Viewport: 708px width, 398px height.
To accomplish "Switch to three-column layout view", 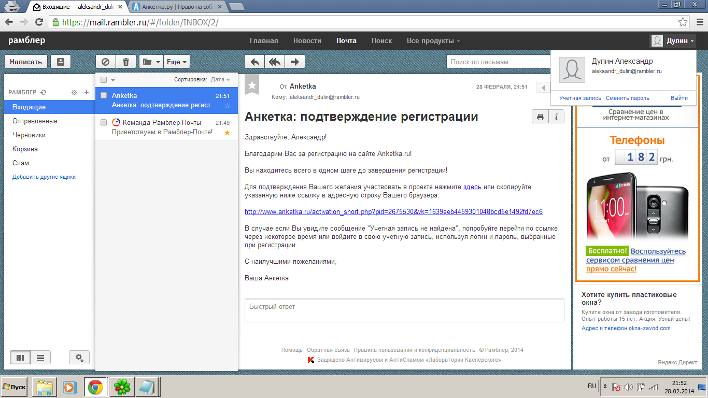I will tap(20, 357).
